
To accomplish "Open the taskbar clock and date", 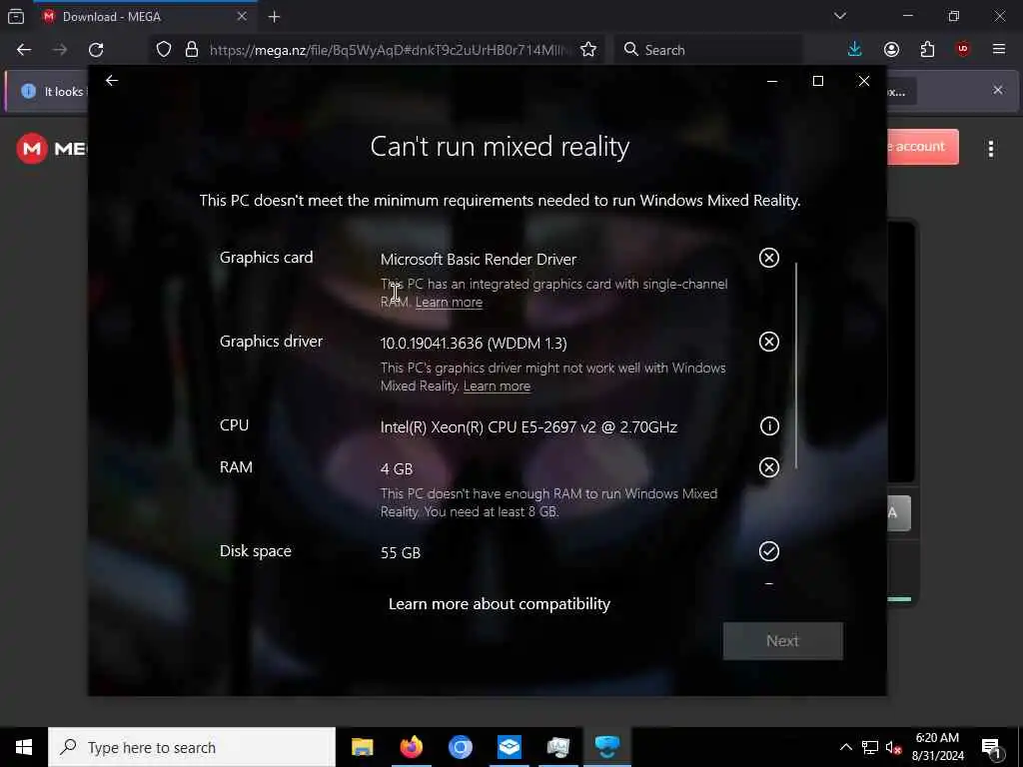I will 937,747.
